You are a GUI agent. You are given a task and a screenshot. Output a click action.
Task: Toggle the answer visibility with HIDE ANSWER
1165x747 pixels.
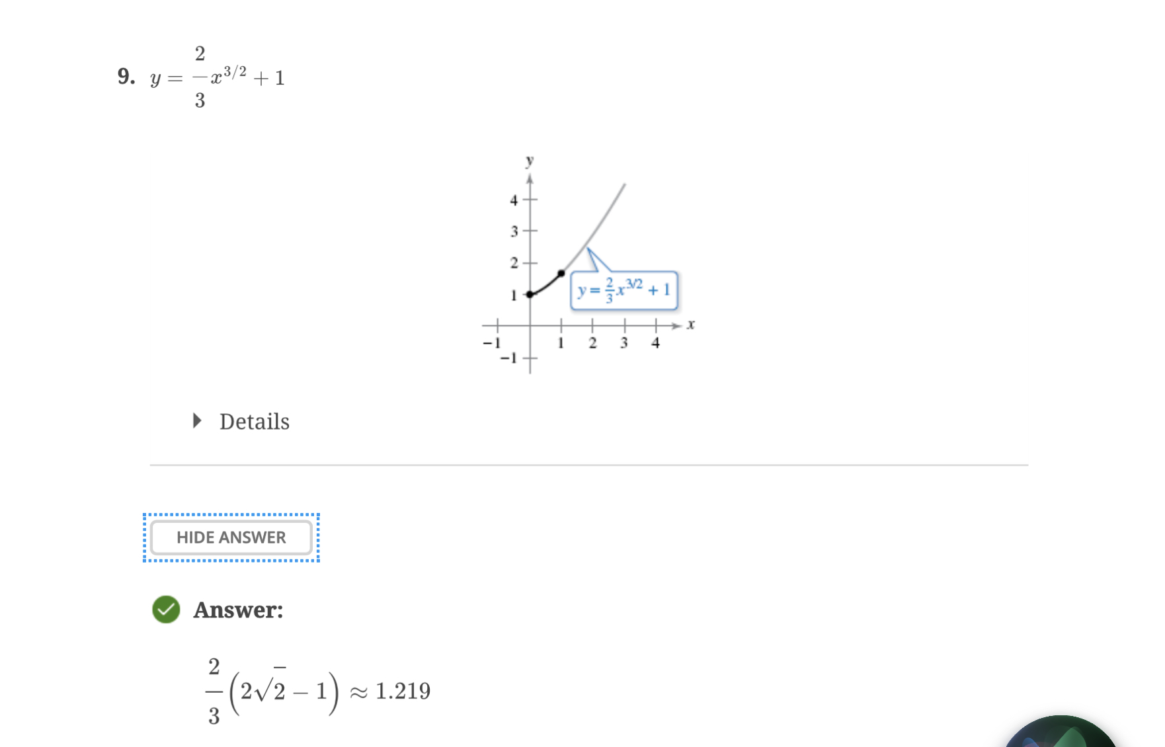[230, 537]
